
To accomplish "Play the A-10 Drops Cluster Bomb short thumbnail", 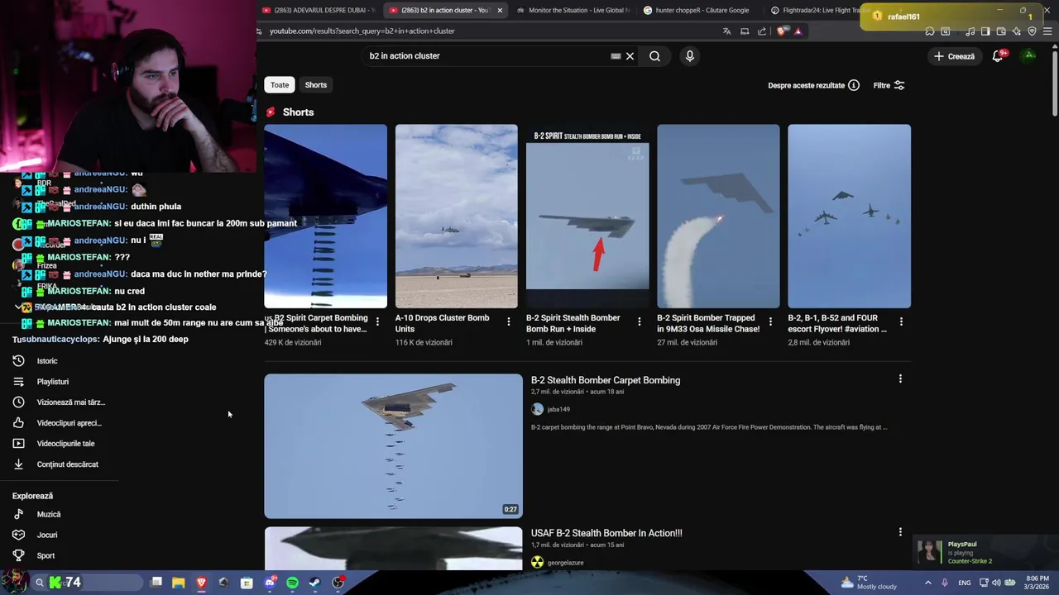I will (x=457, y=216).
